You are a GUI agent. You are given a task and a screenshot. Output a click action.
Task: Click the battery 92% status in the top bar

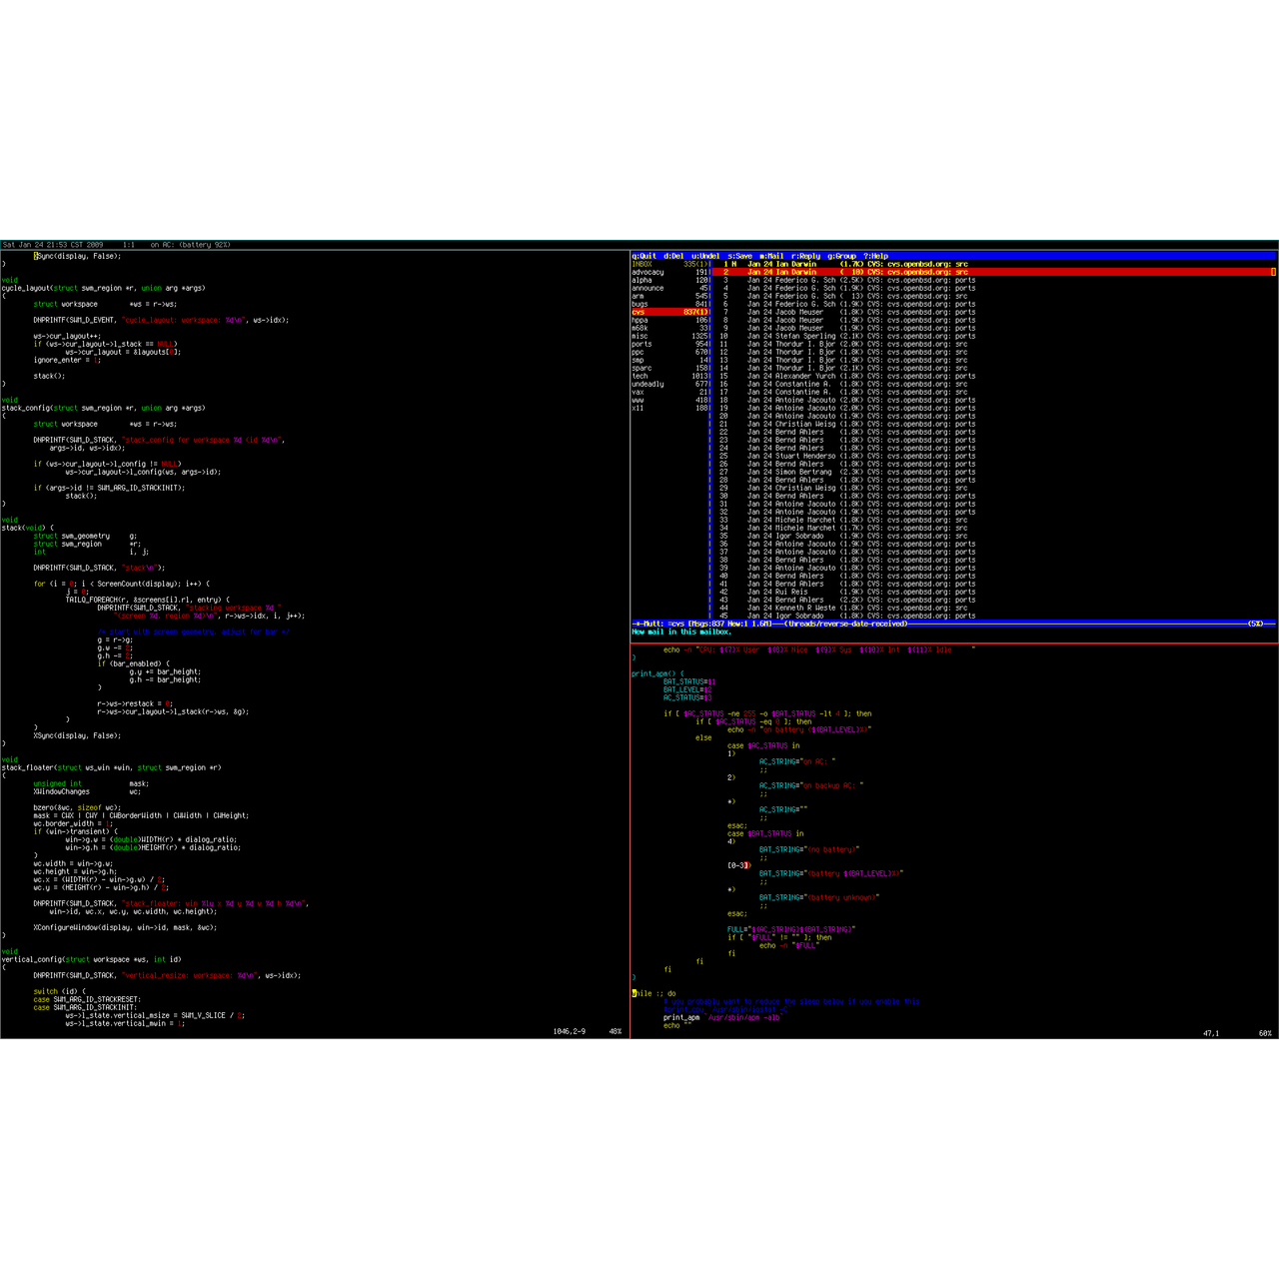click(x=190, y=245)
